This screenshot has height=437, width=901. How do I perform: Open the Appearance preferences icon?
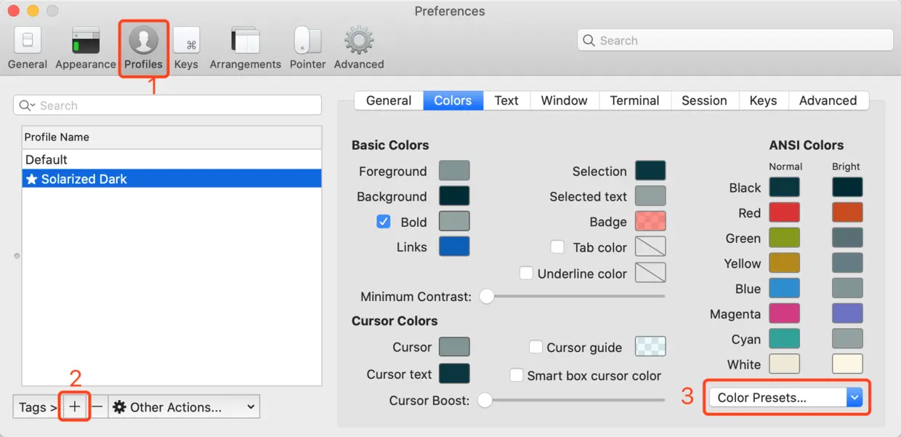pos(86,41)
